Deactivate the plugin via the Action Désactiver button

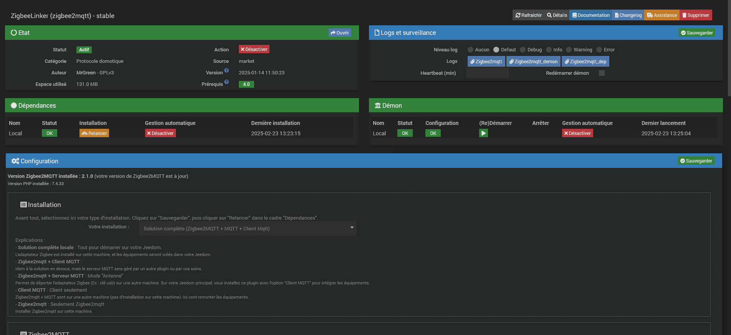pos(254,49)
